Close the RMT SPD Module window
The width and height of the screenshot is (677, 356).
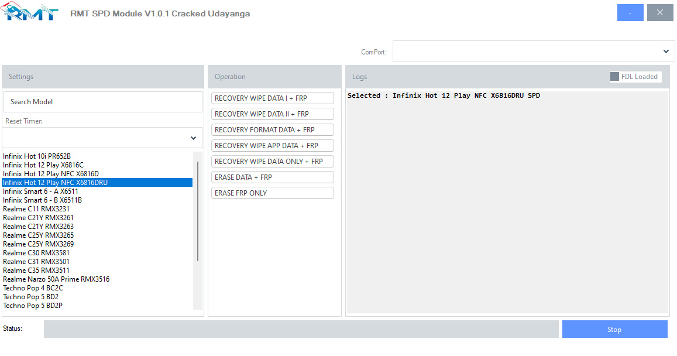point(659,12)
